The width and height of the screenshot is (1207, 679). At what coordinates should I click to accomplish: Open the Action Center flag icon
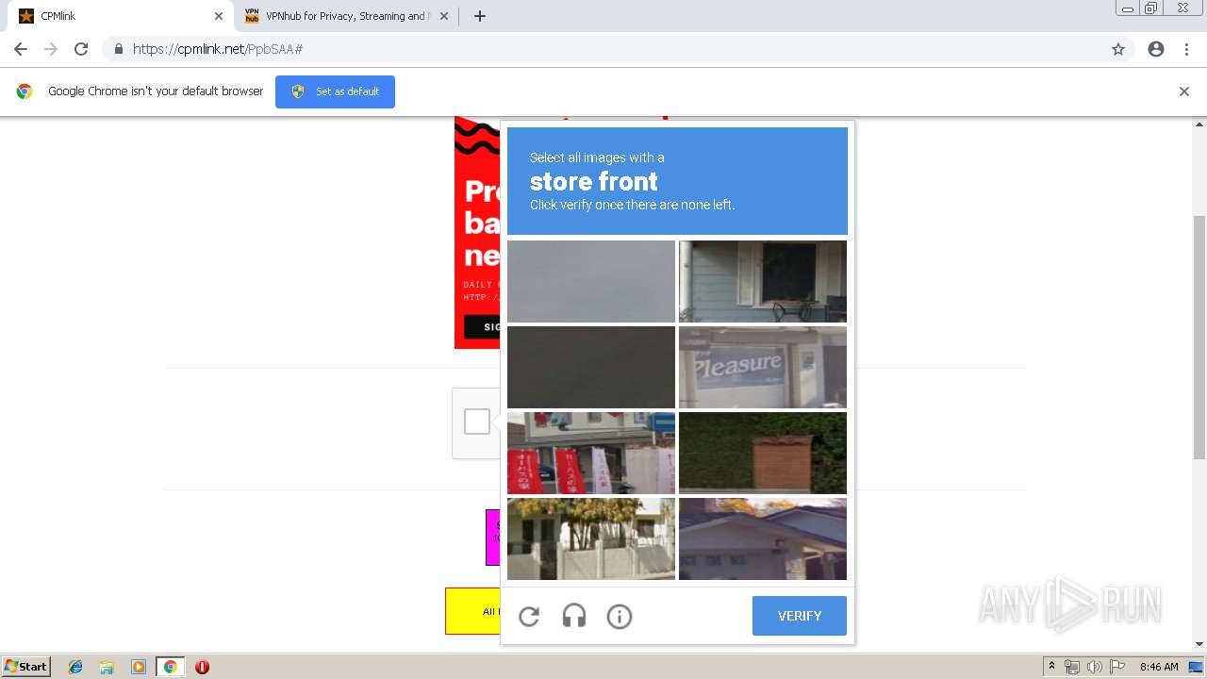tap(1117, 667)
